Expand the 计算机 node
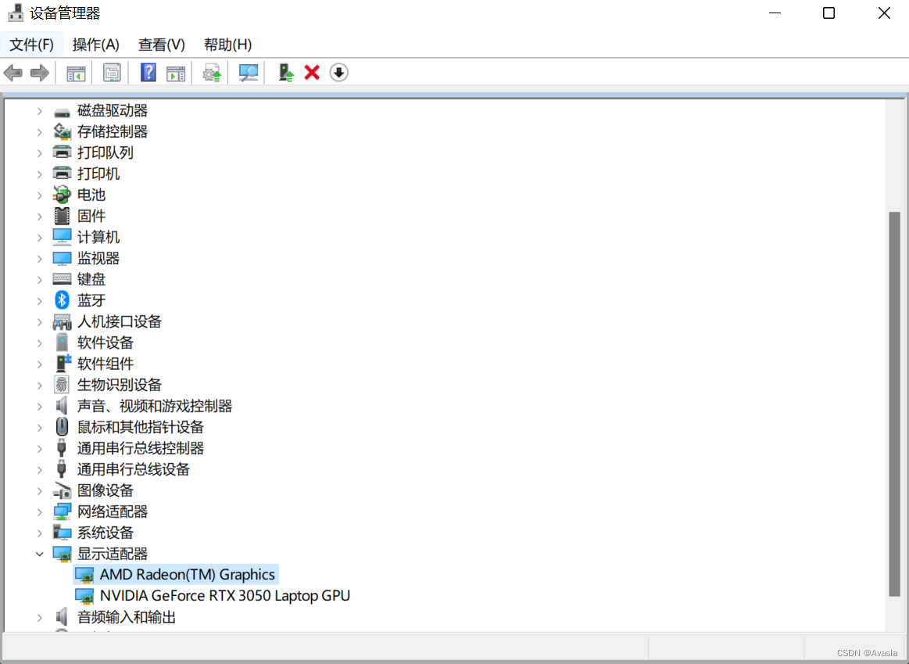909x664 pixels. coord(39,237)
